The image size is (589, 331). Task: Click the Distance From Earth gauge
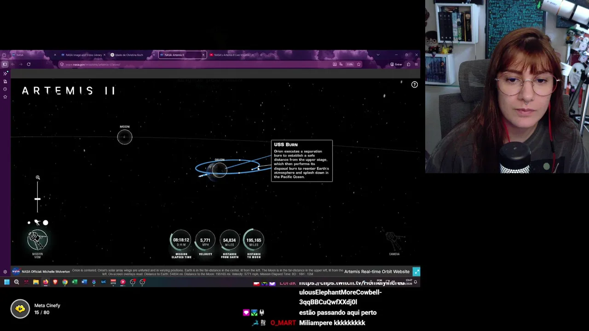(x=230, y=240)
